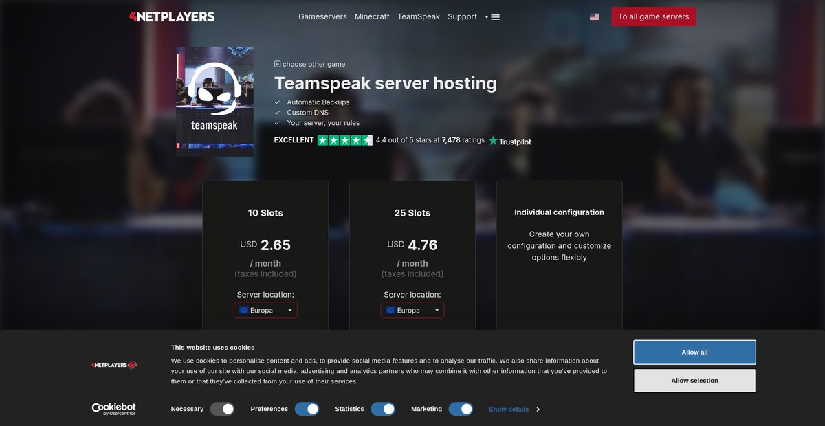Click the Your server, your rules text
The height and width of the screenshot is (426, 825).
pos(323,123)
